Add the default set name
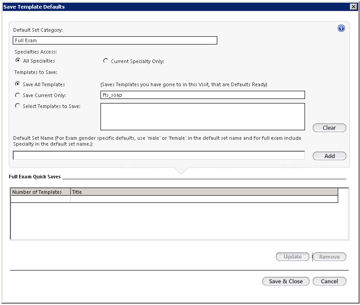This screenshot has height=305, width=360. 330,156
